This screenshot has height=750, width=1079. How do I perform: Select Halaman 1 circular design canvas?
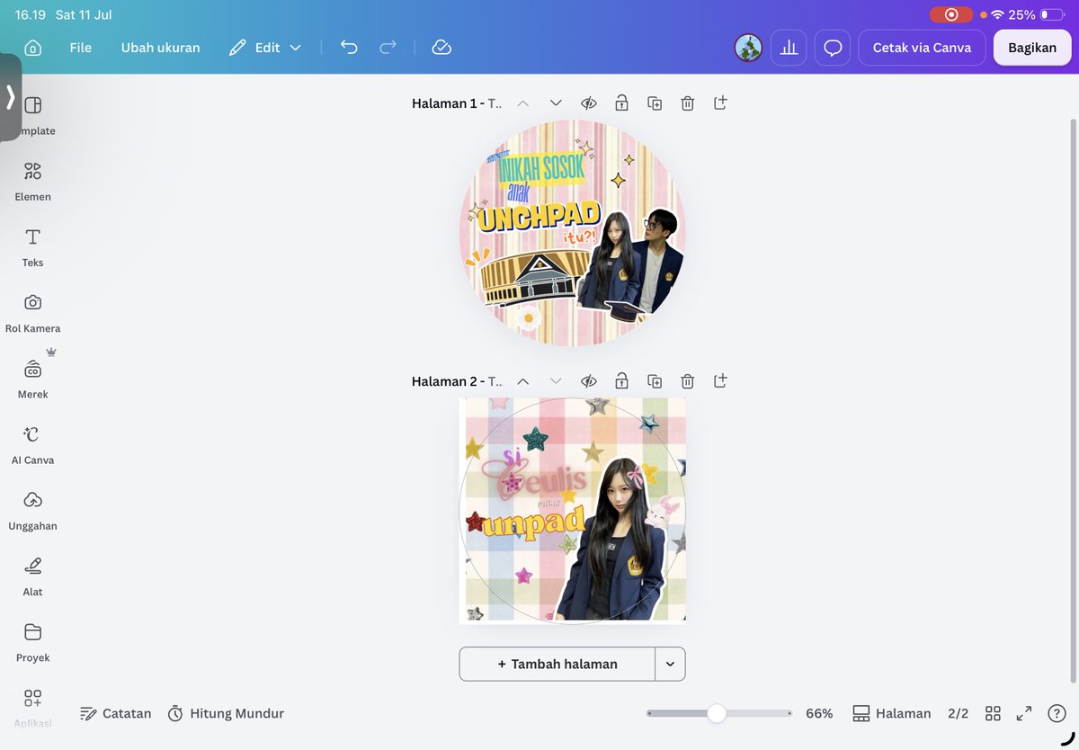pyautogui.click(x=573, y=233)
